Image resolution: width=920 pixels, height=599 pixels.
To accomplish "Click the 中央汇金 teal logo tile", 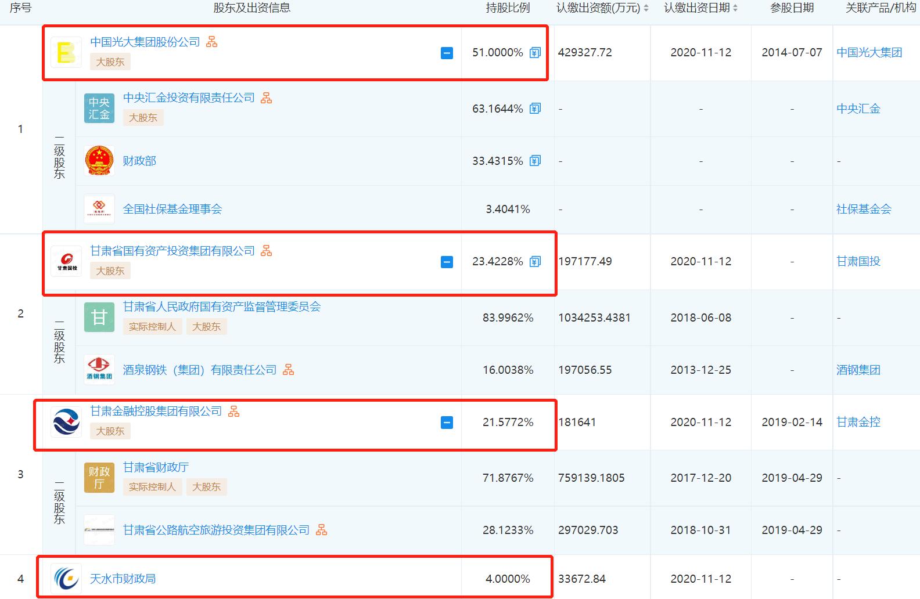I will click(x=99, y=109).
